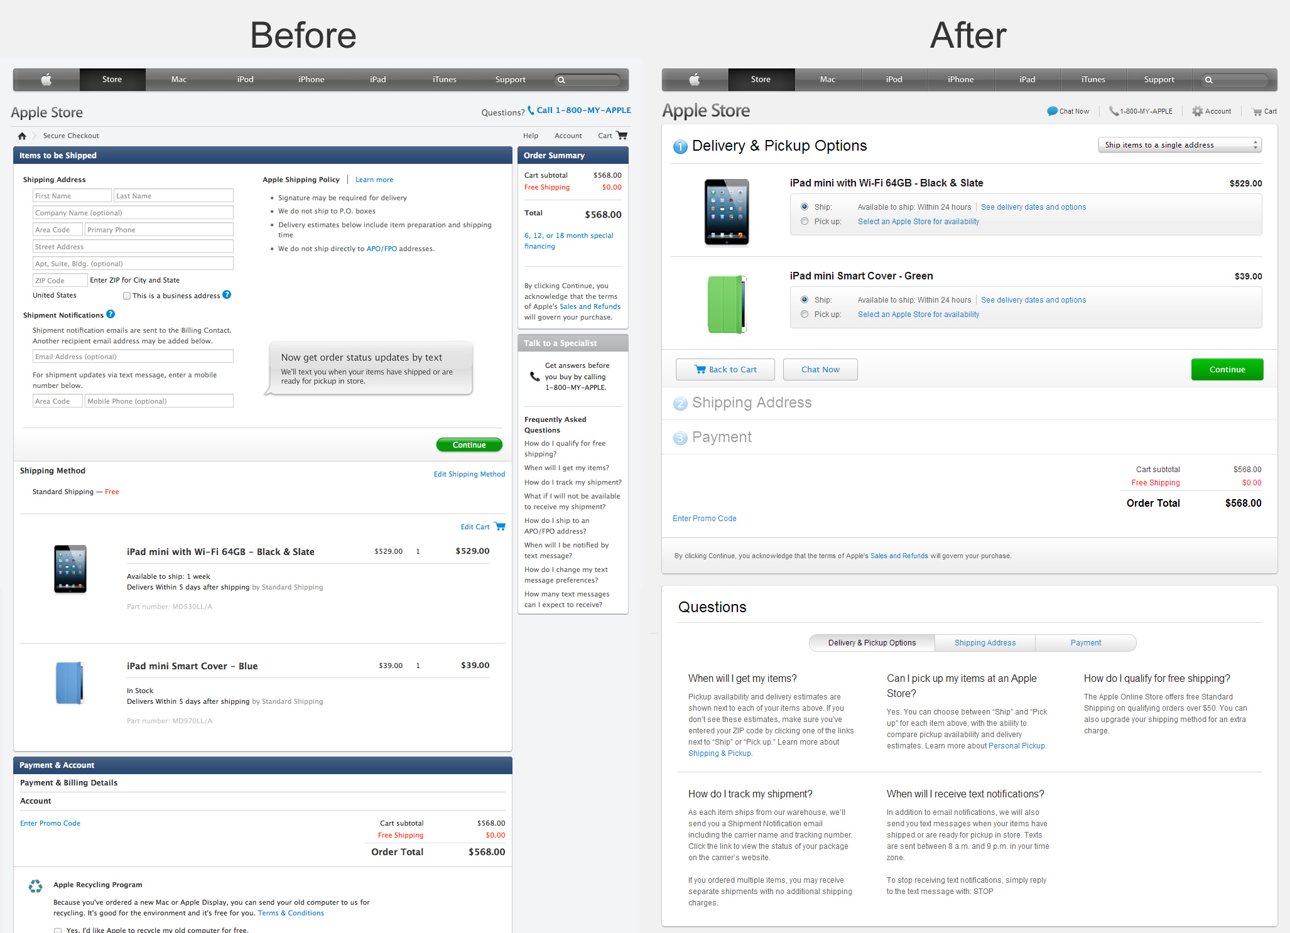This screenshot has height=933, width=1290.
Task: Click the Cart icon in the After header
Action: [1257, 112]
